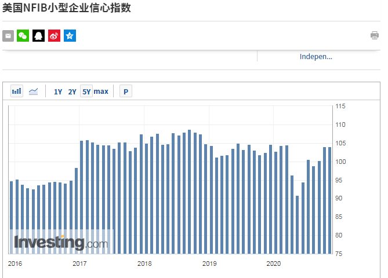The width and height of the screenshot is (388, 278).
Task: Click the 105 y-axis value
Action: point(340,143)
